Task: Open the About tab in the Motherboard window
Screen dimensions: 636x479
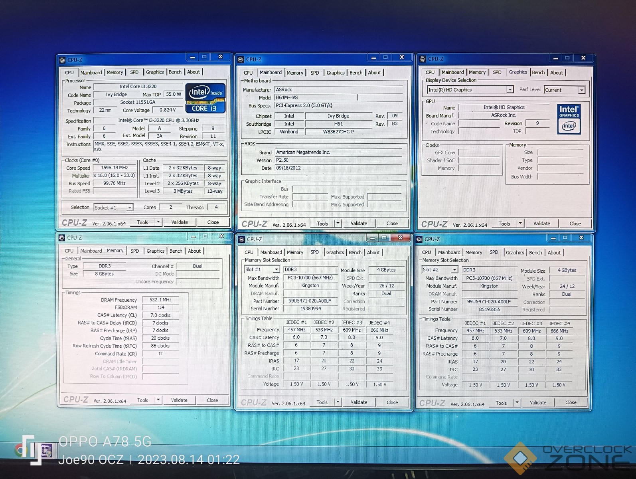Action: point(374,73)
